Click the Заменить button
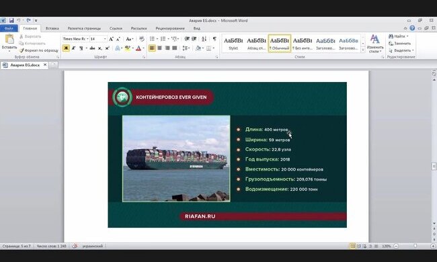 click(400, 44)
